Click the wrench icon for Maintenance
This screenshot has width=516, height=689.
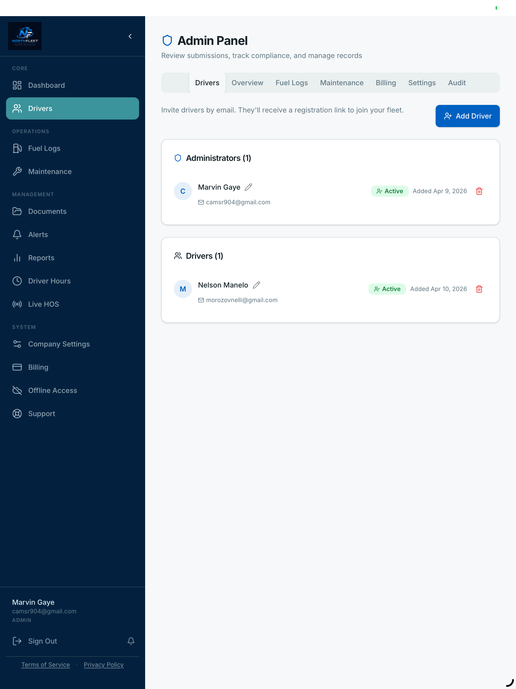tap(17, 172)
